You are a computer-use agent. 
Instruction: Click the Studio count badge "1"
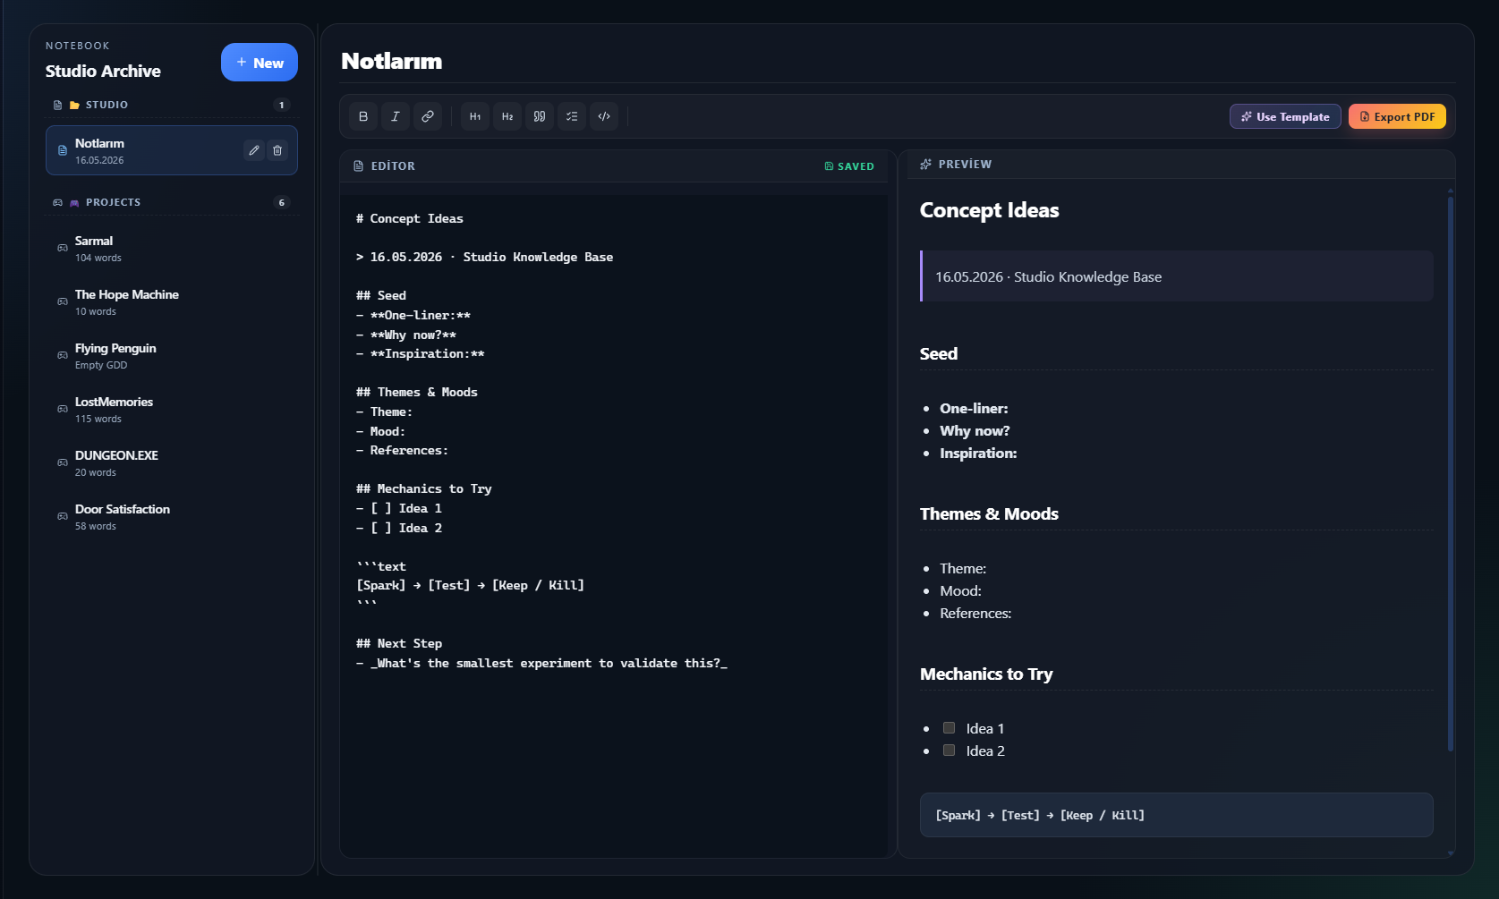click(x=282, y=105)
